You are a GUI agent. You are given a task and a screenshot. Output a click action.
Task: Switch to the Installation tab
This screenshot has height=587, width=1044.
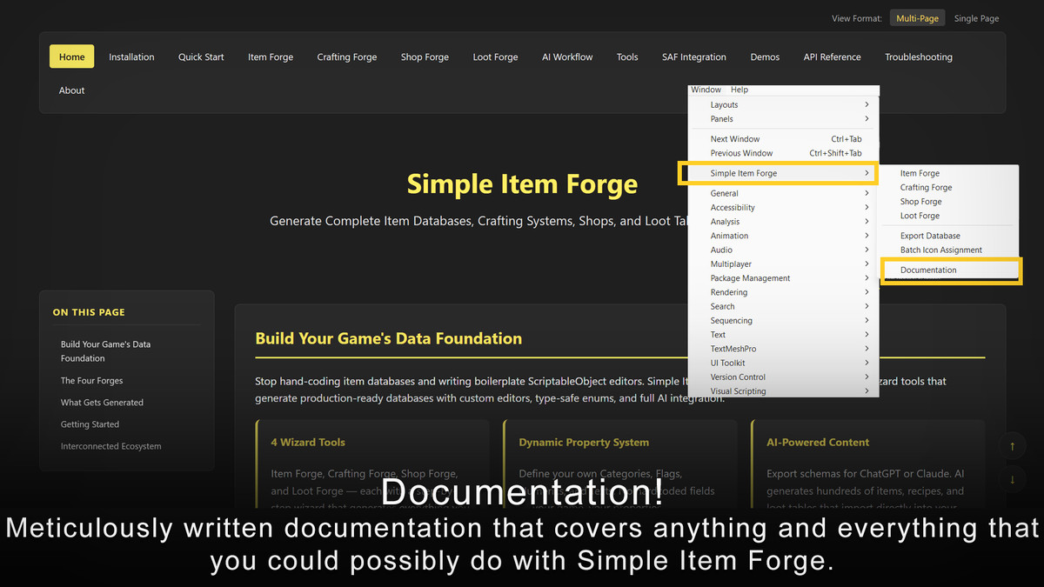(131, 57)
